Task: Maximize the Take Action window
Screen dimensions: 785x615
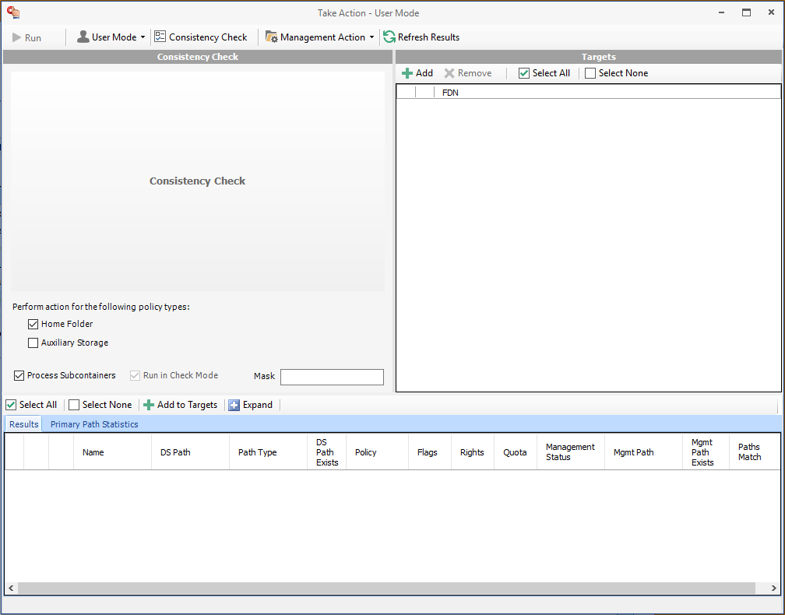Action: (746, 12)
